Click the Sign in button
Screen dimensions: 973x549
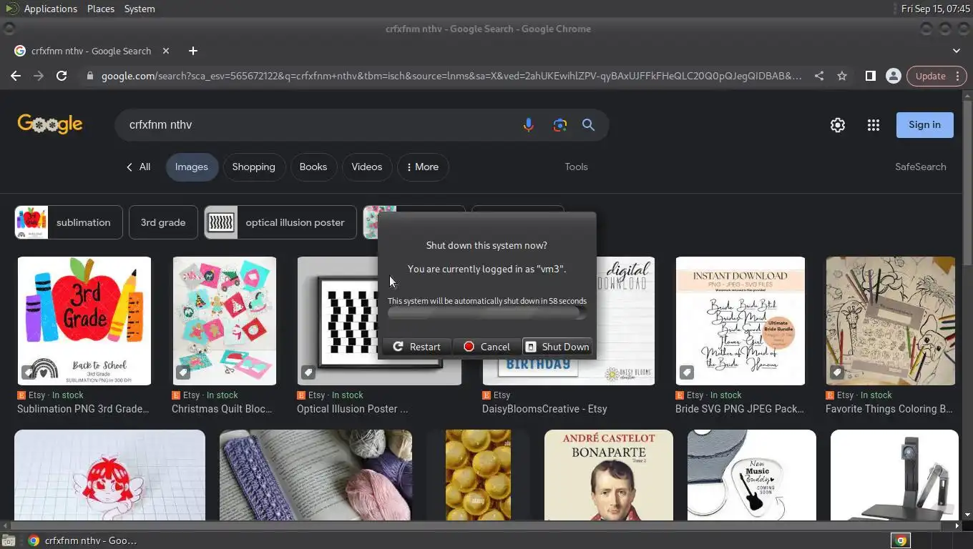pyautogui.click(x=924, y=124)
